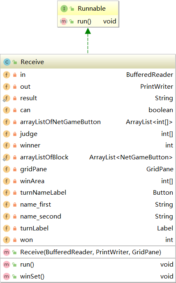Screen dimensions: 176x283
Task: Select the Receive constructor entry
Action: [88, 252]
